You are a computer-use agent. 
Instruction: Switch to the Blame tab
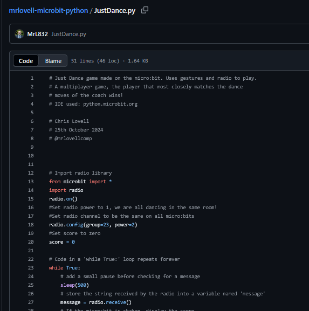[x=53, y=61]
